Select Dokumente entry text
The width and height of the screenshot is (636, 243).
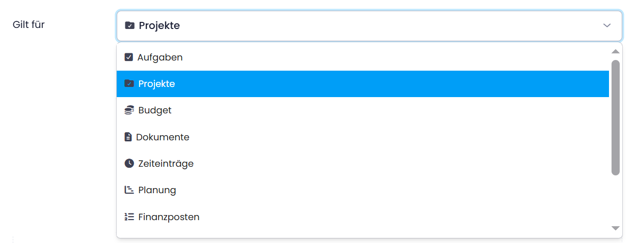pos(163,137)
